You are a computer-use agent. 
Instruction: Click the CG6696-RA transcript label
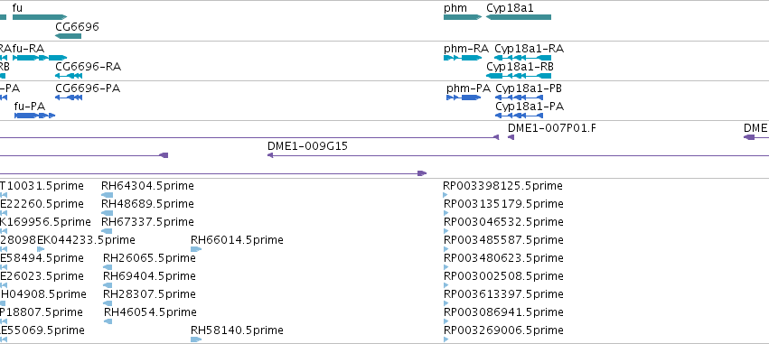tap(89, 67)
